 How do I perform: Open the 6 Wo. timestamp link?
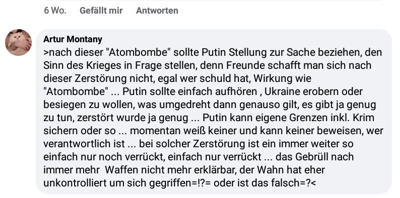click(x=55, y=11)
